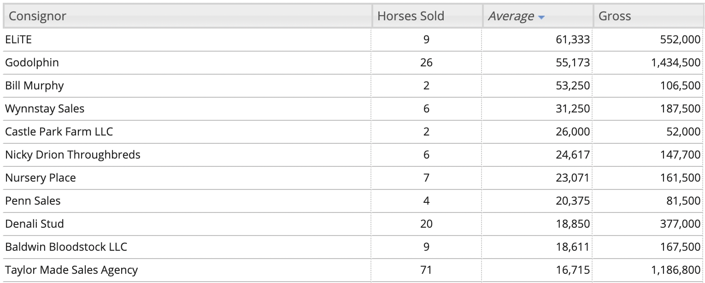Screen dimensions: 705x283
Task: Click Godolphin's gross value 1,434,500
Action: click(676, 63)
